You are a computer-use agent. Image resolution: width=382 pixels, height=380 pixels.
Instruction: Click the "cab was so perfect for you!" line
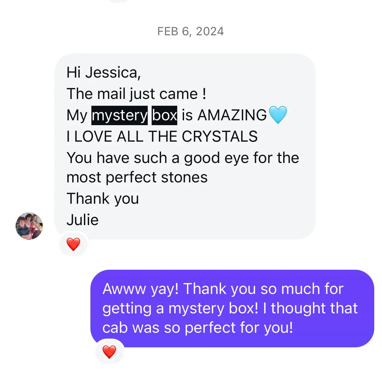(x=198, y=328)
